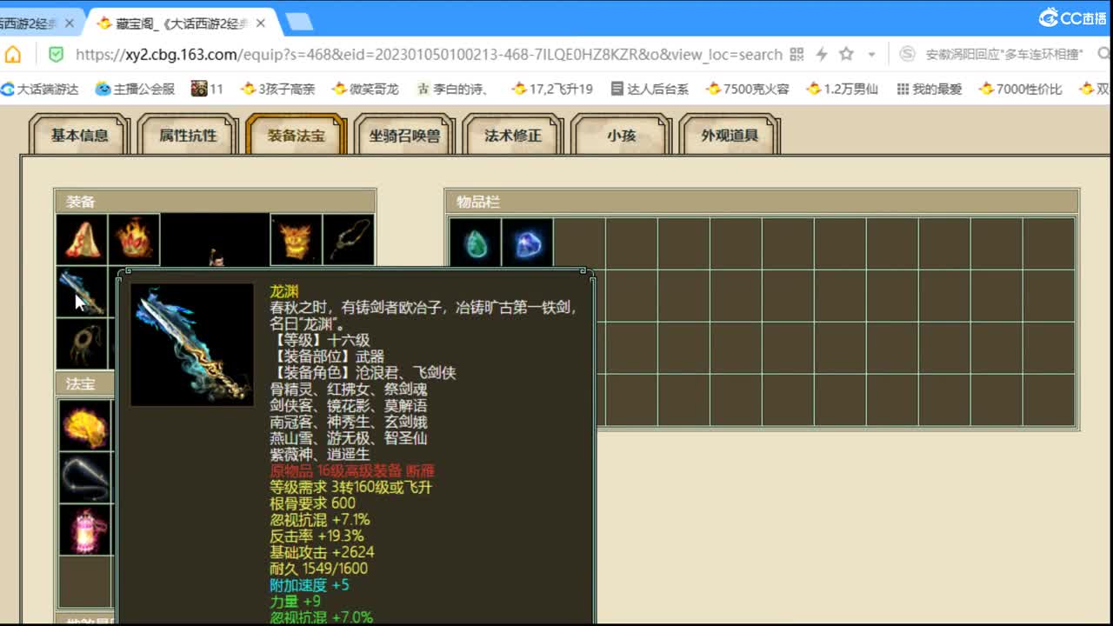Viewport: 1113px width, 626px height.
Task: Click the QR code icon in address bar
Action: pos(796,54)
